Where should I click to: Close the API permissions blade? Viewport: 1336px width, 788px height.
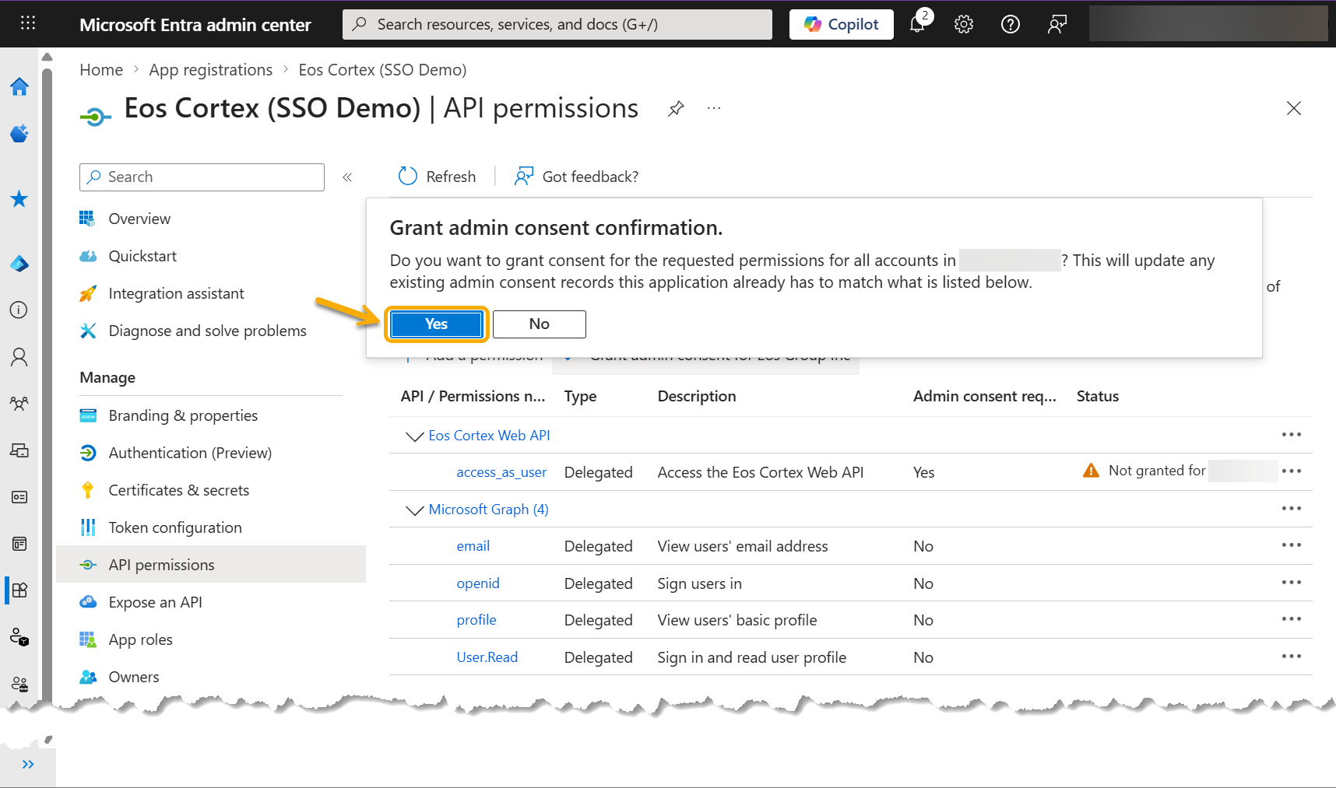pos(1294,109)
